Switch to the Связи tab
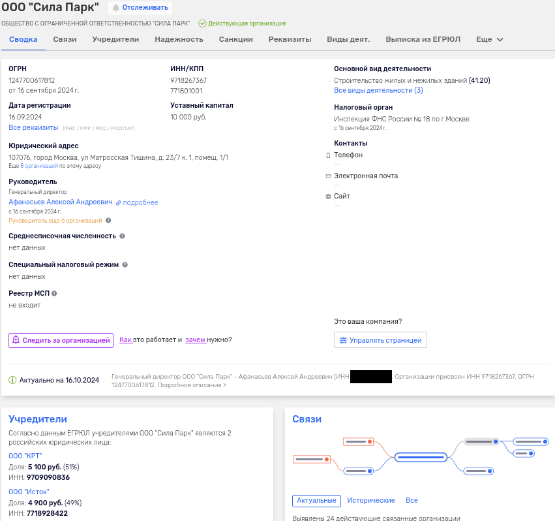 (65, 39)
